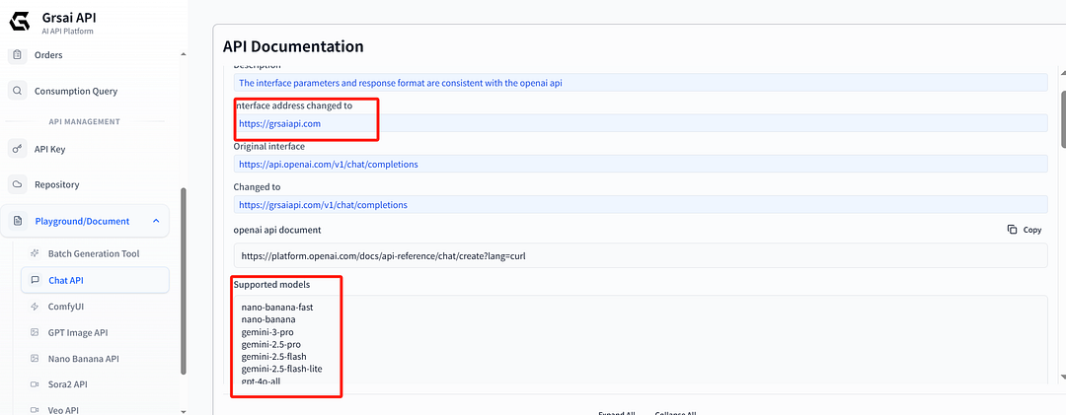Click sidebar scroll-up arrow near Orders
The image size is (1066, 415).
tap(183, 53)
